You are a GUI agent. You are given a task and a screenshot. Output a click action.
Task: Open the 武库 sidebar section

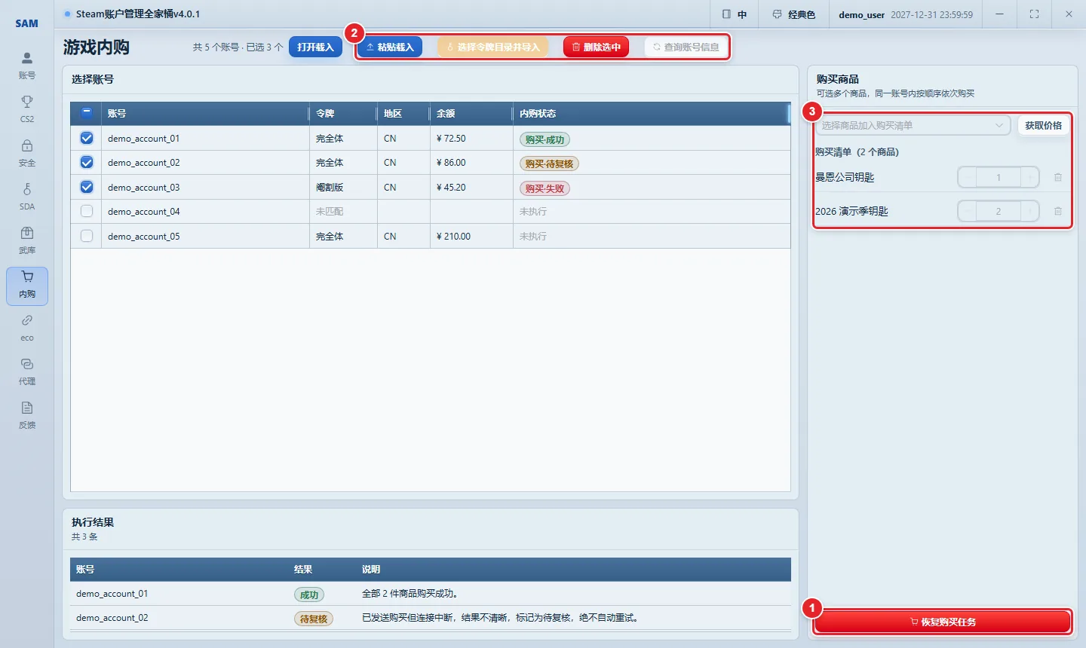click(27, 240)
